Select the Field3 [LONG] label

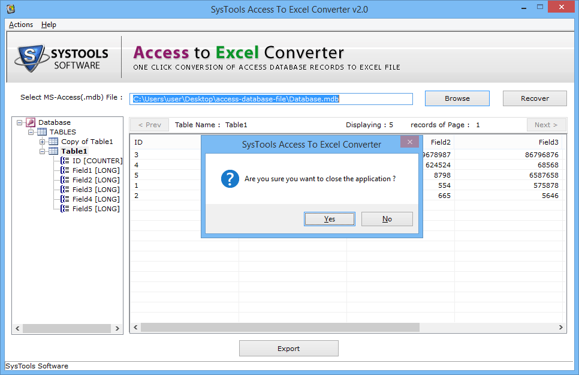point(96,190)
